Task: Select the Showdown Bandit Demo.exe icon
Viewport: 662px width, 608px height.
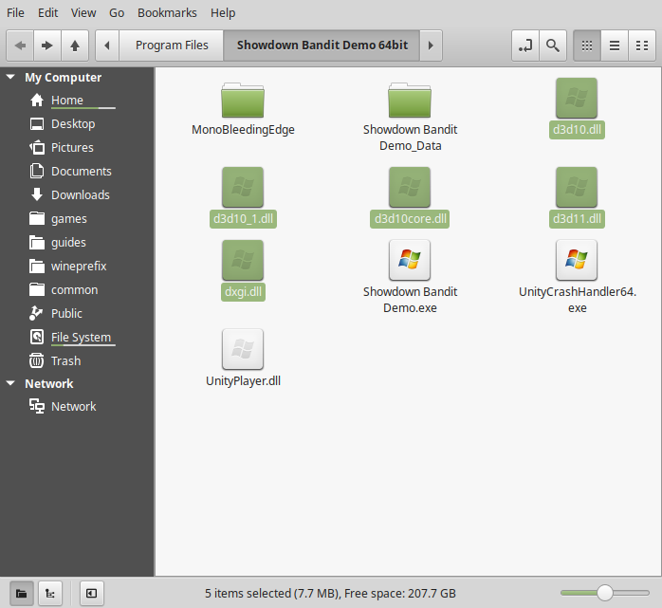Action: point(410,260)
